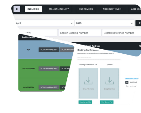Expand the 2025 year dropdown
Viewport: 141px width, 113px height.
[x=104, y=23]
